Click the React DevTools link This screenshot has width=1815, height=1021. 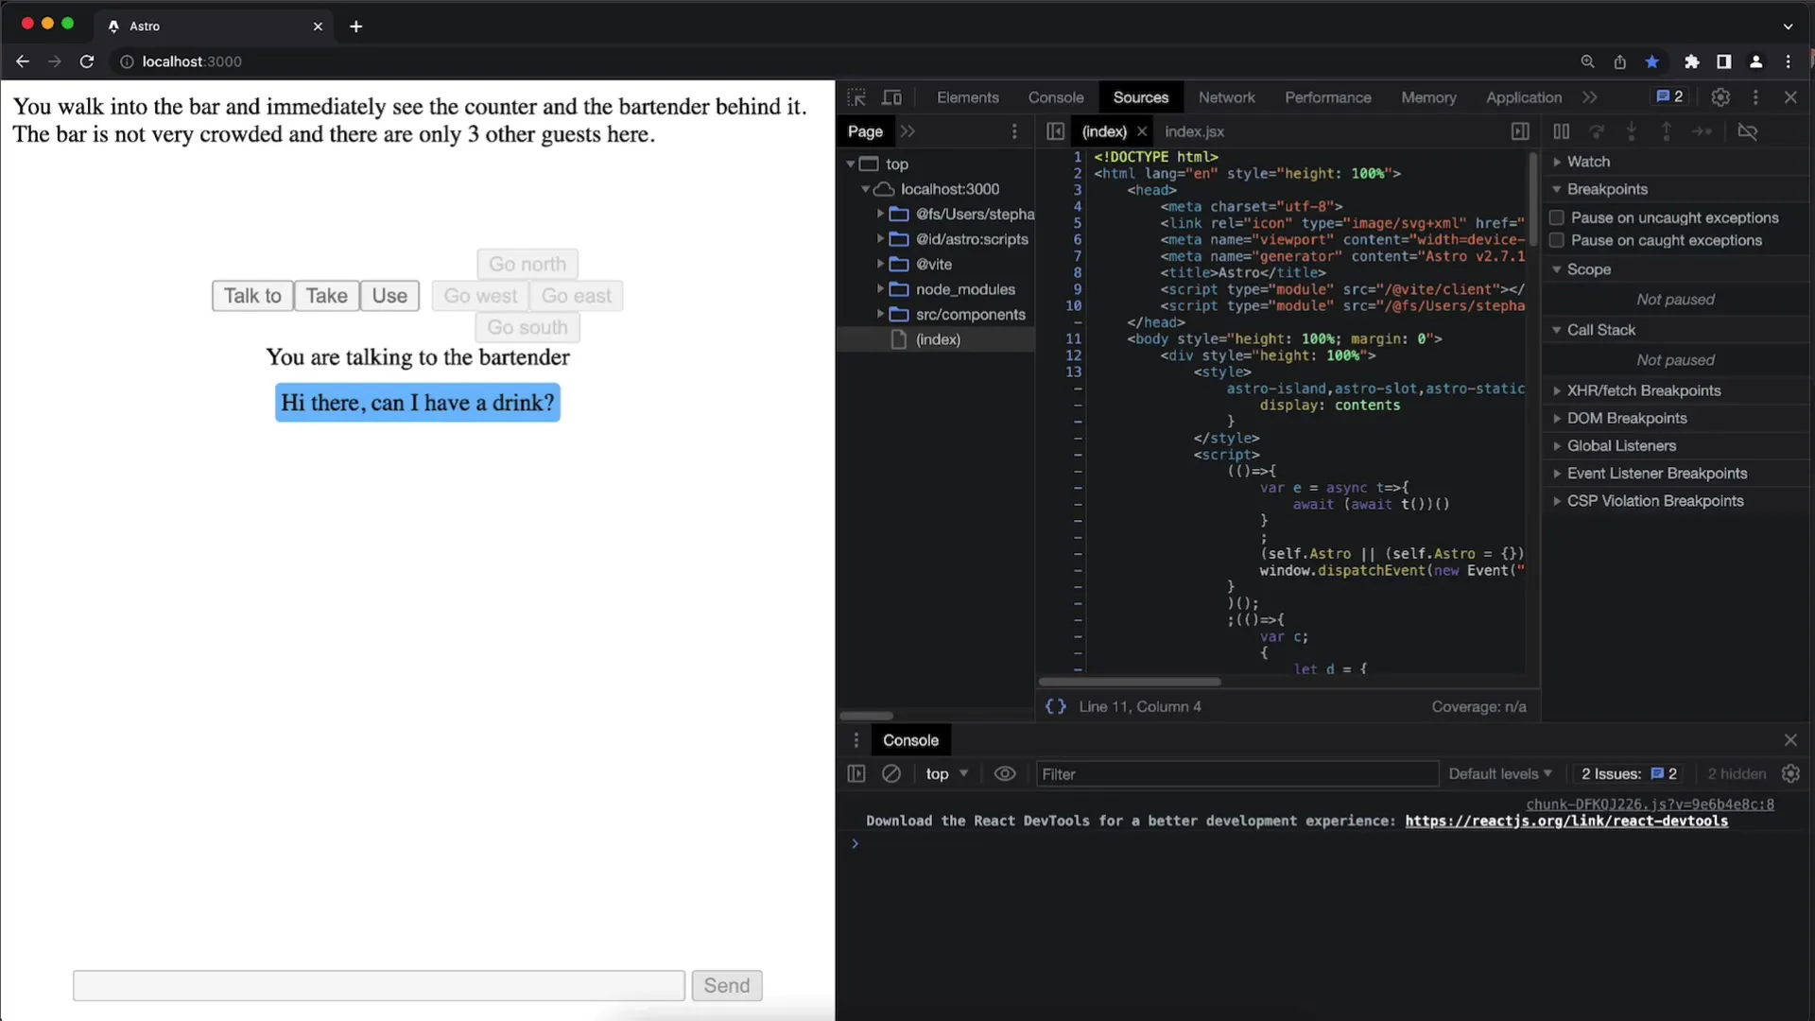(x=1565, y=821)
